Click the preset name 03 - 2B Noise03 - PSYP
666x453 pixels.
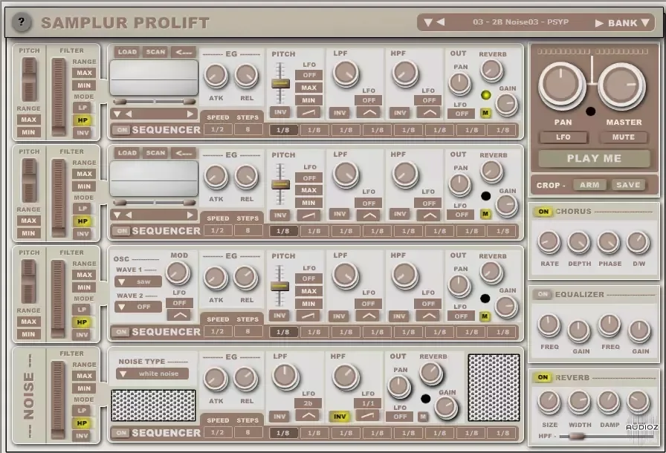520,22
